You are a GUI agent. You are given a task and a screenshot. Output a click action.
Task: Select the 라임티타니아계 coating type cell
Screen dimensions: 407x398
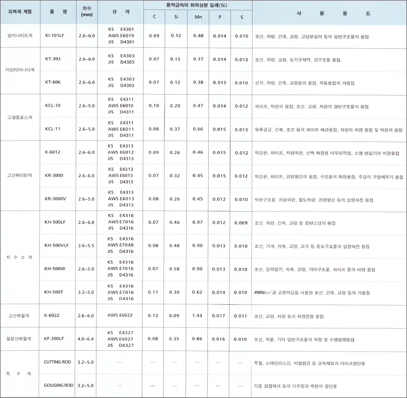pyautogui.click(x=20, y=70)
